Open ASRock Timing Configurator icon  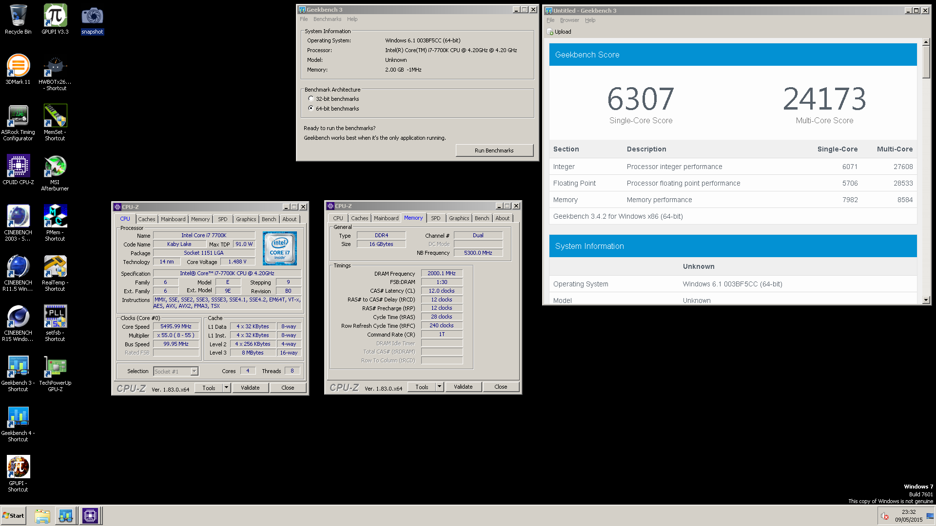(x=18, y=123)
